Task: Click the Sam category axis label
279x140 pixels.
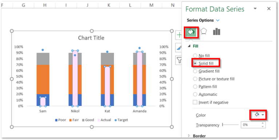Action: pyautogui.click(x=43, y=111)
